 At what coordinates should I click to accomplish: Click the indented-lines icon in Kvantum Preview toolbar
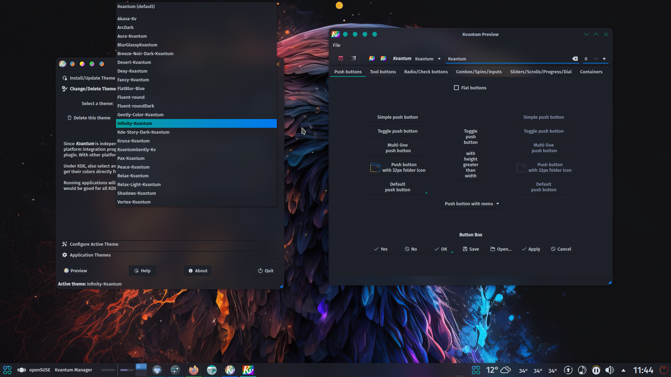(x=354, y=59)
